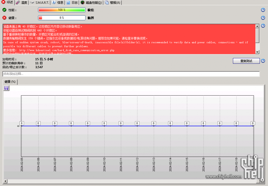This screenshot has height=186, width=268.
Task: Click the warning line mentioning 159 个错误
Action: [x=75, y=38]
